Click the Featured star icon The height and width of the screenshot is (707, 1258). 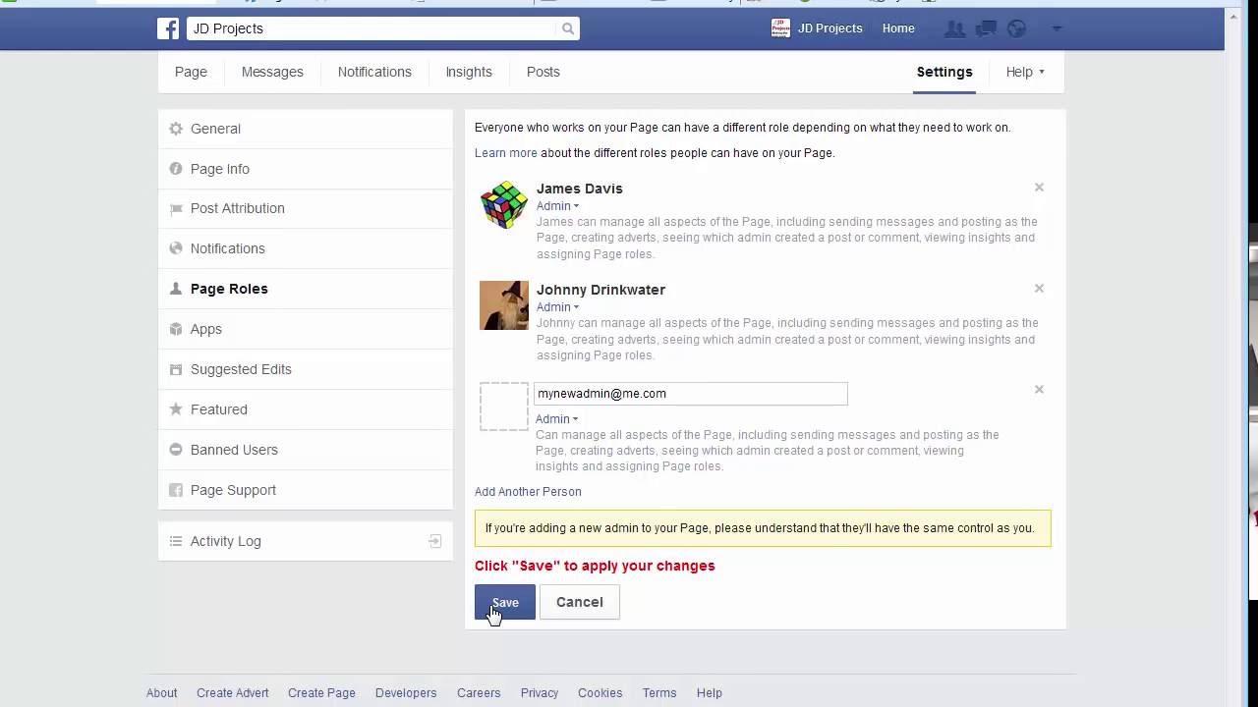coord(176,409)
